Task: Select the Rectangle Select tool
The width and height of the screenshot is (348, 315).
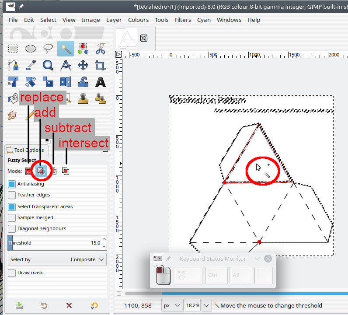Action: [x=13, y=49]
